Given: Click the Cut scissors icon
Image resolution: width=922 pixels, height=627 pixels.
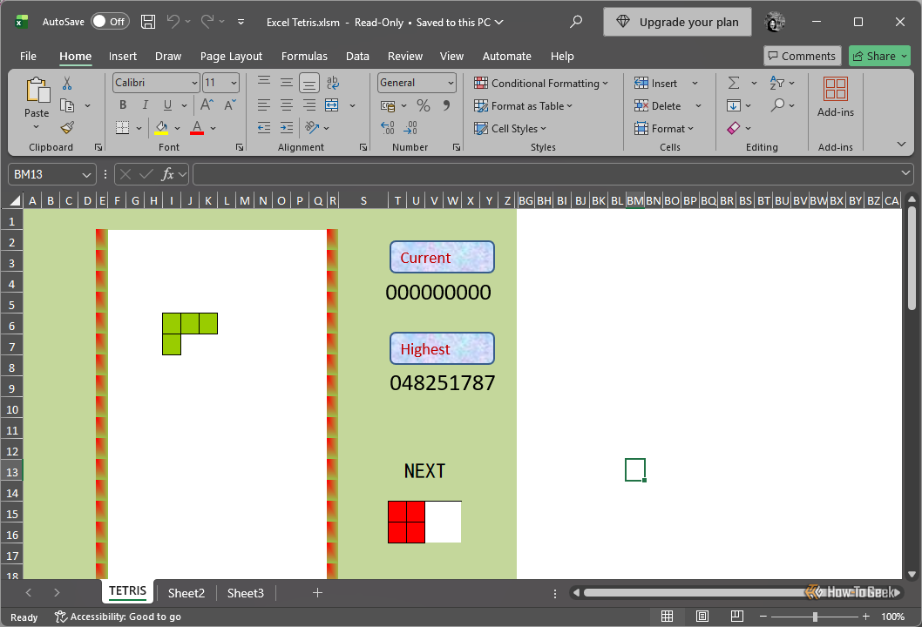Looking at the screenshot, I should [67, 84].
